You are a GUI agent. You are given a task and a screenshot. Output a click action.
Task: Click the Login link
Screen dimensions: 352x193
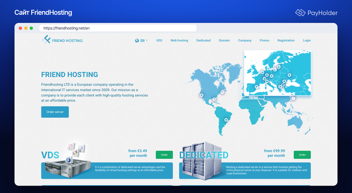click(307, 41)
